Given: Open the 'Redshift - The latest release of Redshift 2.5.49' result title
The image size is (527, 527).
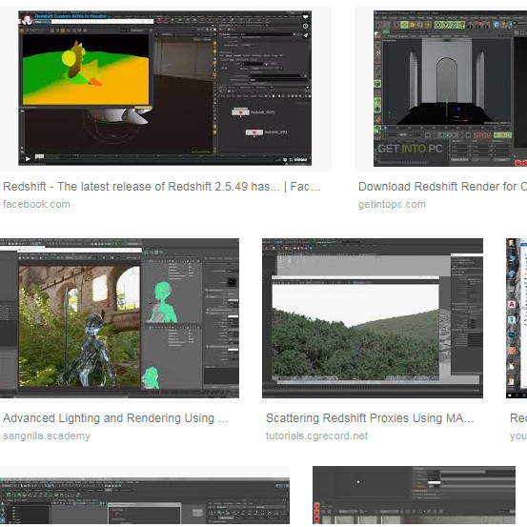Looking at the screenshot, I should pos(162,187).
